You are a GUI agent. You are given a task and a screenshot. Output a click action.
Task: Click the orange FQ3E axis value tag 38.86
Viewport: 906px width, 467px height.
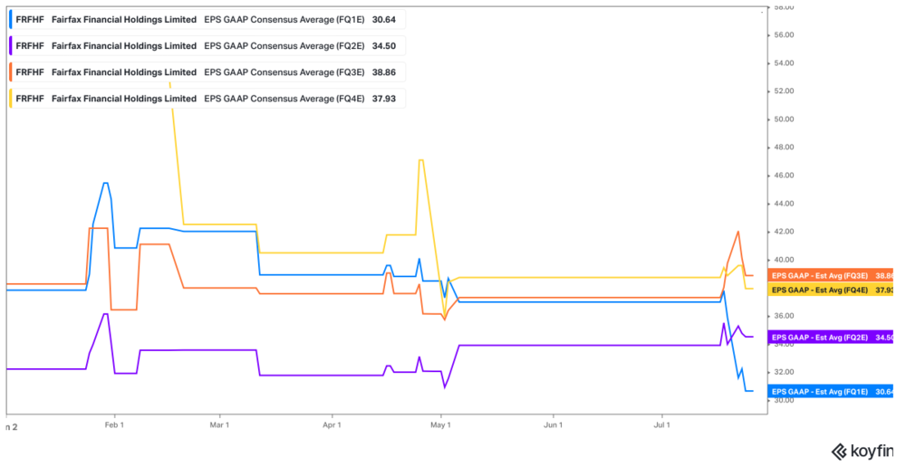pyautogui.click(x=830, y=276)
